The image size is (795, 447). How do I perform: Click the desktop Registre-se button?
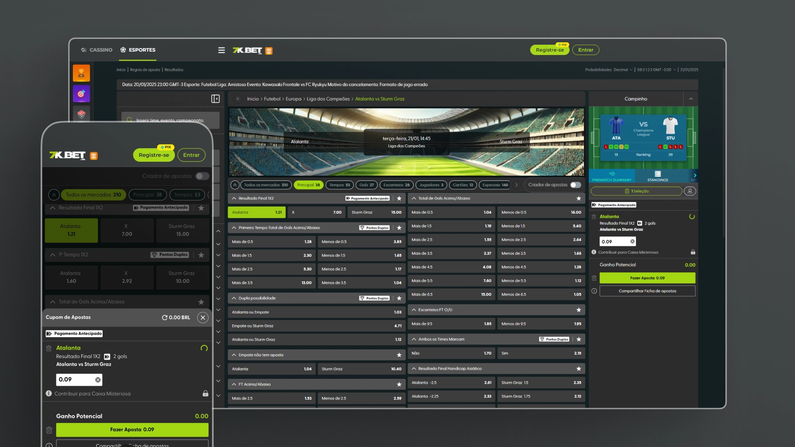549,50
